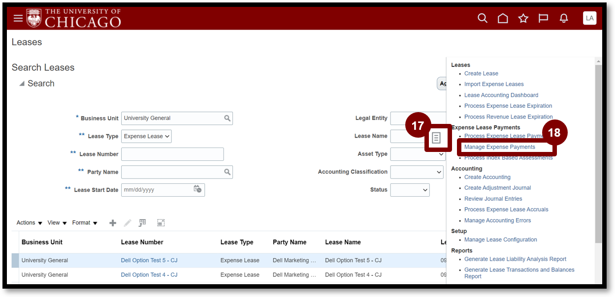The image size is (615, 297).
Task: Open Manage Expense Payments link
Action: [500, 147]
